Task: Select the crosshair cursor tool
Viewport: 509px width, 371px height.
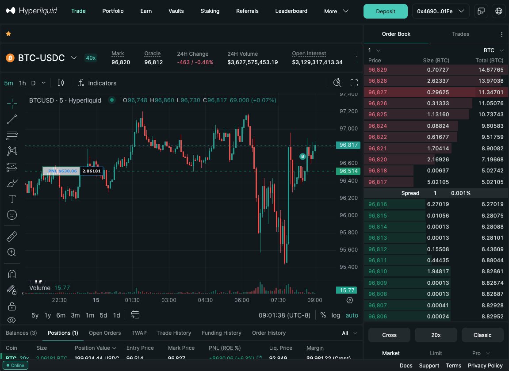Action: 12,103
